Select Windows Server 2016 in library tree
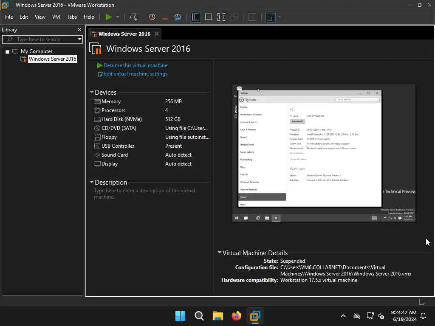435x326 pixels. pyautogui.click(x=52, y=59)
